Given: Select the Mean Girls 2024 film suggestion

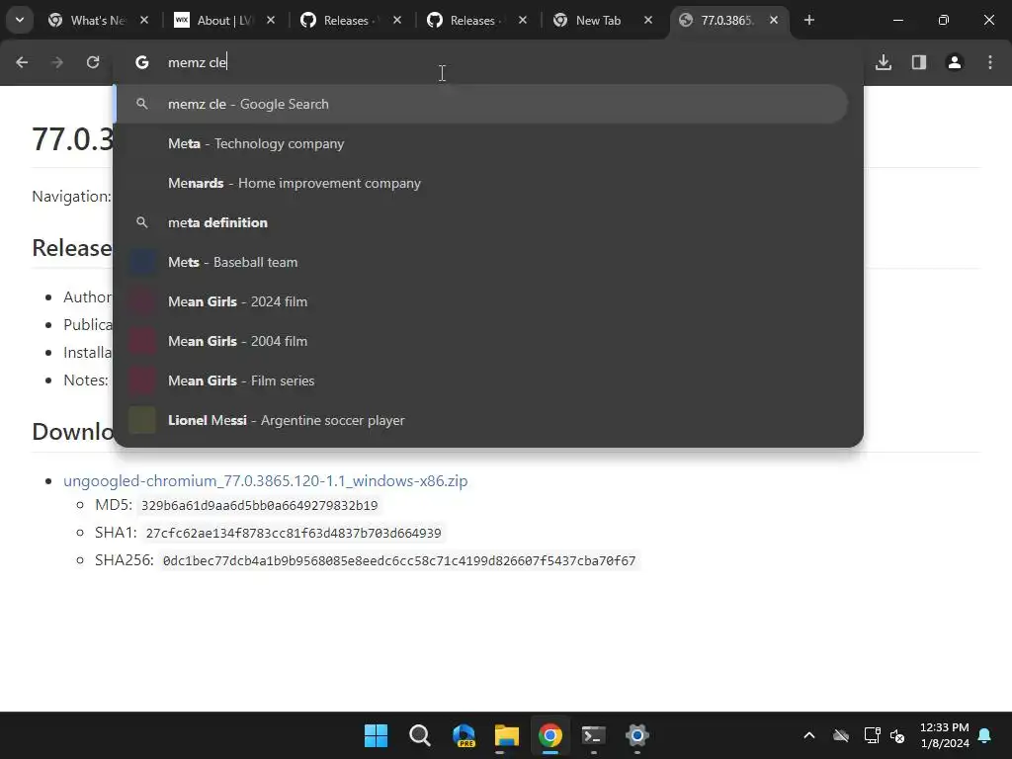Looking at the screenshot, I should coord(481,301).
